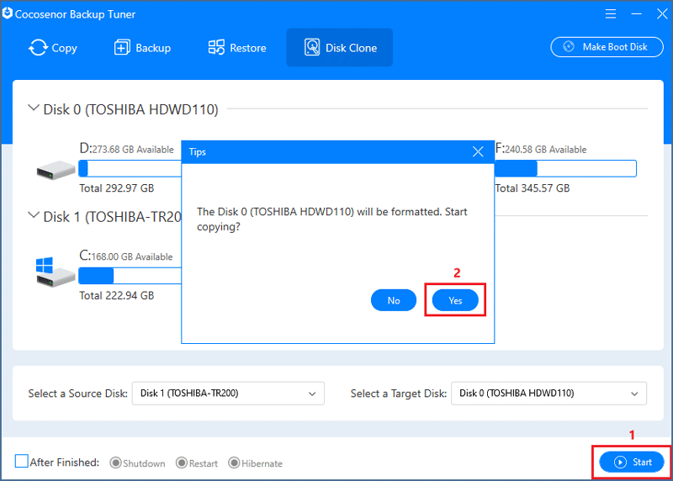Minimize the Cocosenor Backup Tuner window
This screenshot has width=673, height=481.
click(x=637, y=13)
